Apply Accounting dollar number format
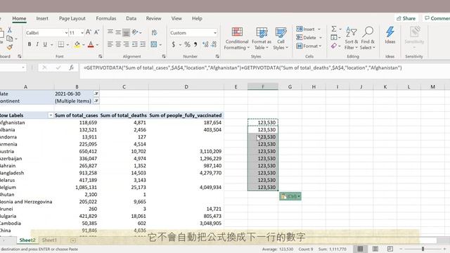This screenshot has height=253, width=450. click(x=174, y=44)
